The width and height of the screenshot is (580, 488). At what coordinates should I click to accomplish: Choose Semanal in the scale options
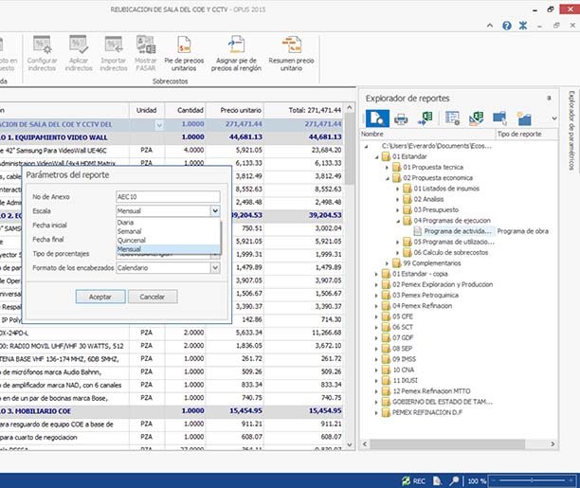pos(131,232)
